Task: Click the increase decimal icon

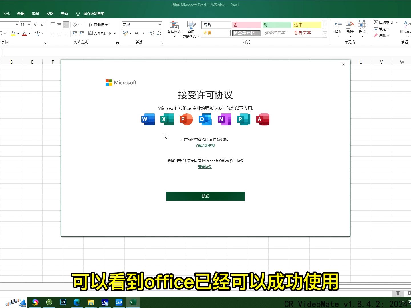Action: pyautogui.click(x=152, y=33)
